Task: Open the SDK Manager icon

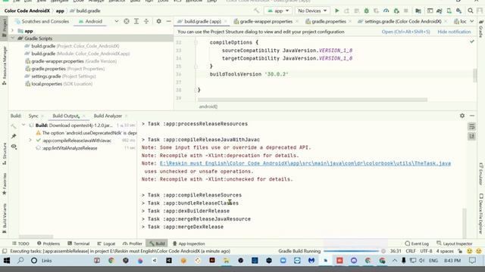Action: [458, 11]
